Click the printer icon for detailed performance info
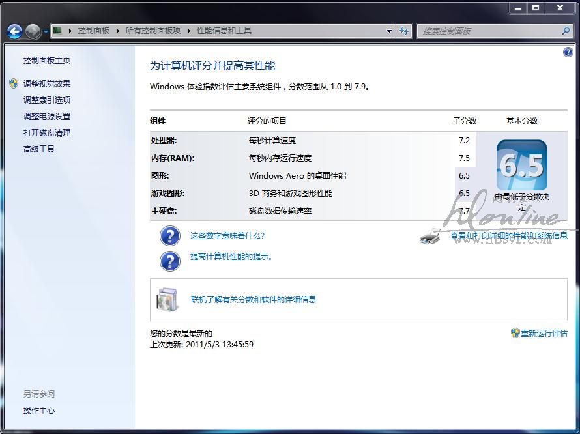 pyautogui.click(x=431, y=236)
